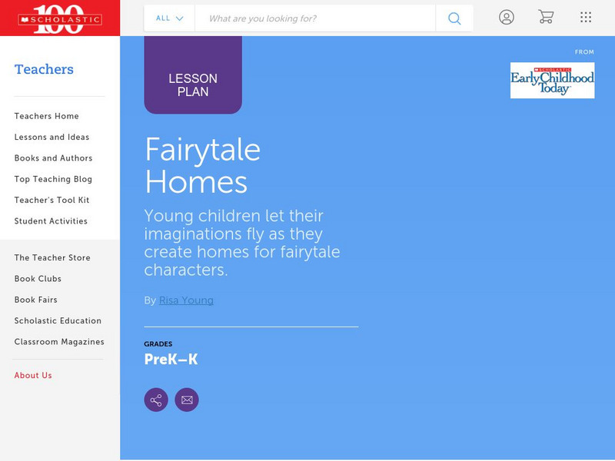
Task: Open Classroom Magazines link
Action: point(59,342)
